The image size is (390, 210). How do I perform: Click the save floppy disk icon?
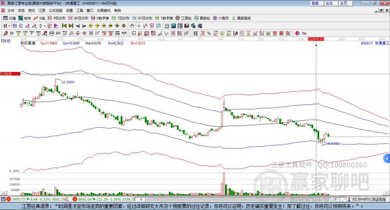coord(187,26)
